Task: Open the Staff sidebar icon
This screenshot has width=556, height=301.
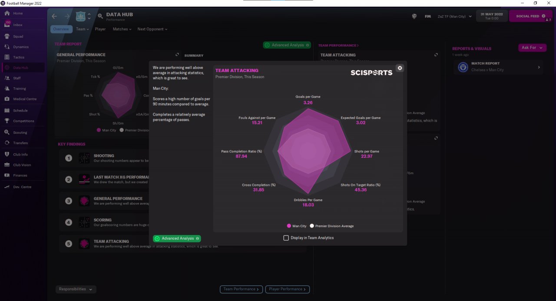Action: 7,78
